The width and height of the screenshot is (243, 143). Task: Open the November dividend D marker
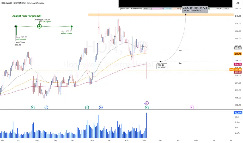(101, 107)
